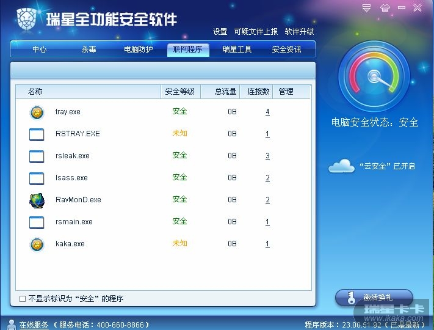
Task: Click 软件升级 update link
Action: (x=299, y=32)
